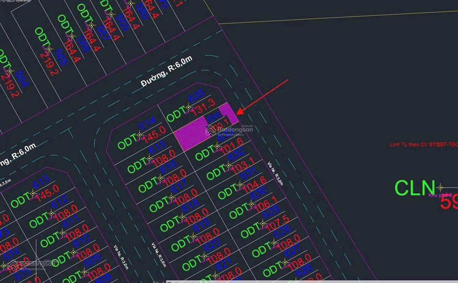
Task: Click the node marker beside 106.1
Action: (x=251, y=204)
